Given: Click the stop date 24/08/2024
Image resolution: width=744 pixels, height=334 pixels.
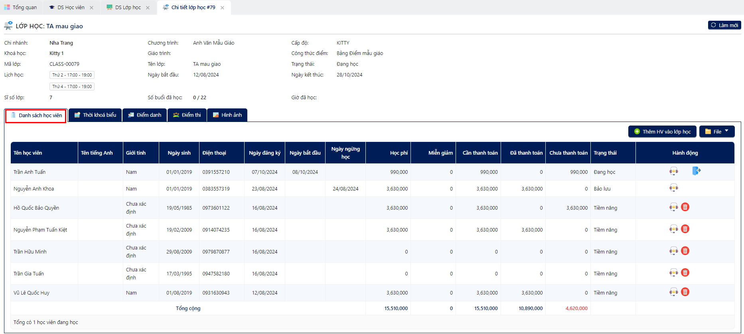Looking at the screenshot, I should (x=345, y=189).
